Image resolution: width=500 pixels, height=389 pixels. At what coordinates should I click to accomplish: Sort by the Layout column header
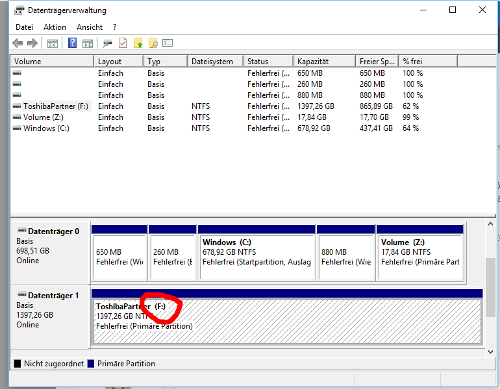tap(118, 61)
